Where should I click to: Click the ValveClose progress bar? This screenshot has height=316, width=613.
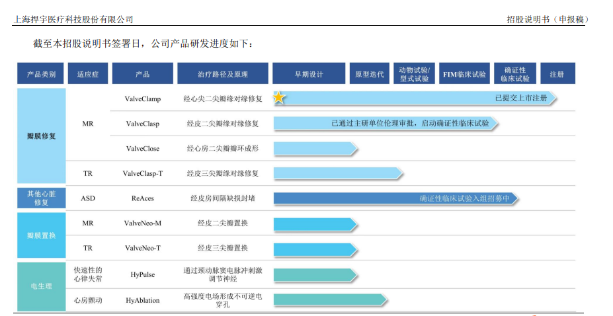(315, 149)
